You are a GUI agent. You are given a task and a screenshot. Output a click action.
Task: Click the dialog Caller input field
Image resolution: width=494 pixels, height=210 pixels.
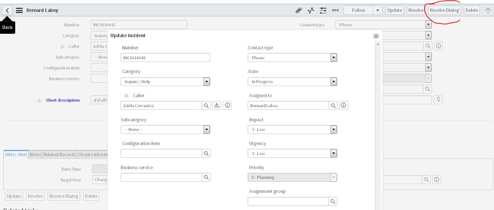[161, 106]
